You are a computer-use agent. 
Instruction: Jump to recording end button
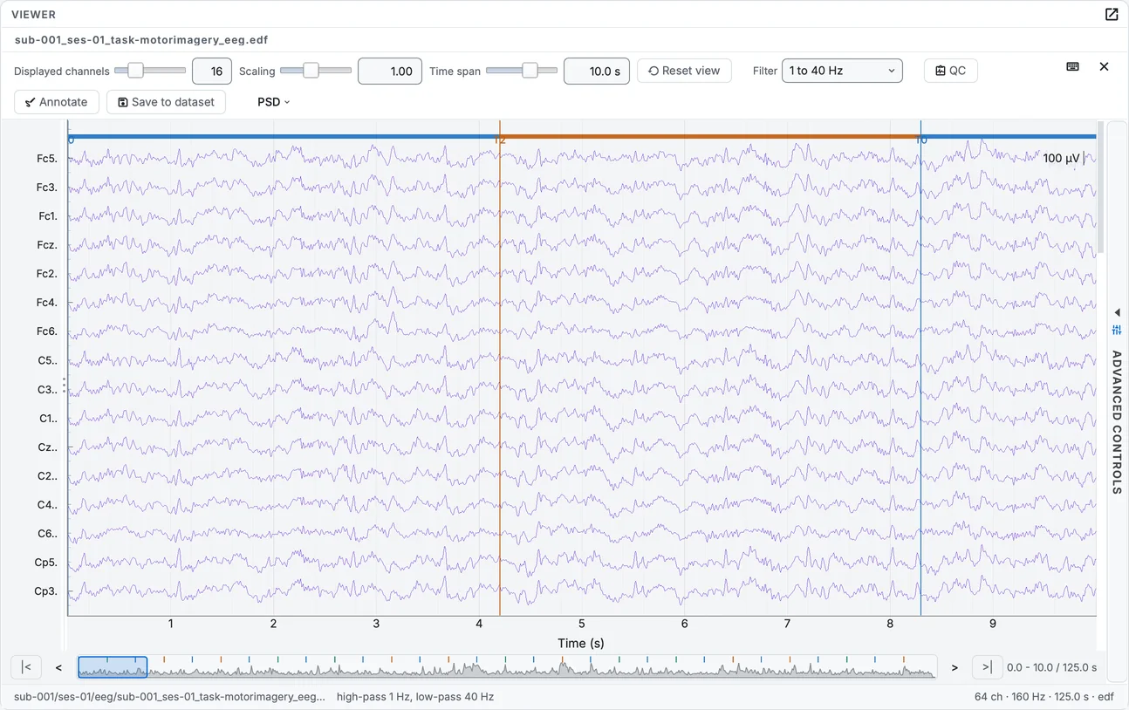pos(987,667)
